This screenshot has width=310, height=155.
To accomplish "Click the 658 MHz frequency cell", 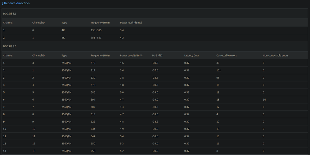I will click(x=93, y=151).
